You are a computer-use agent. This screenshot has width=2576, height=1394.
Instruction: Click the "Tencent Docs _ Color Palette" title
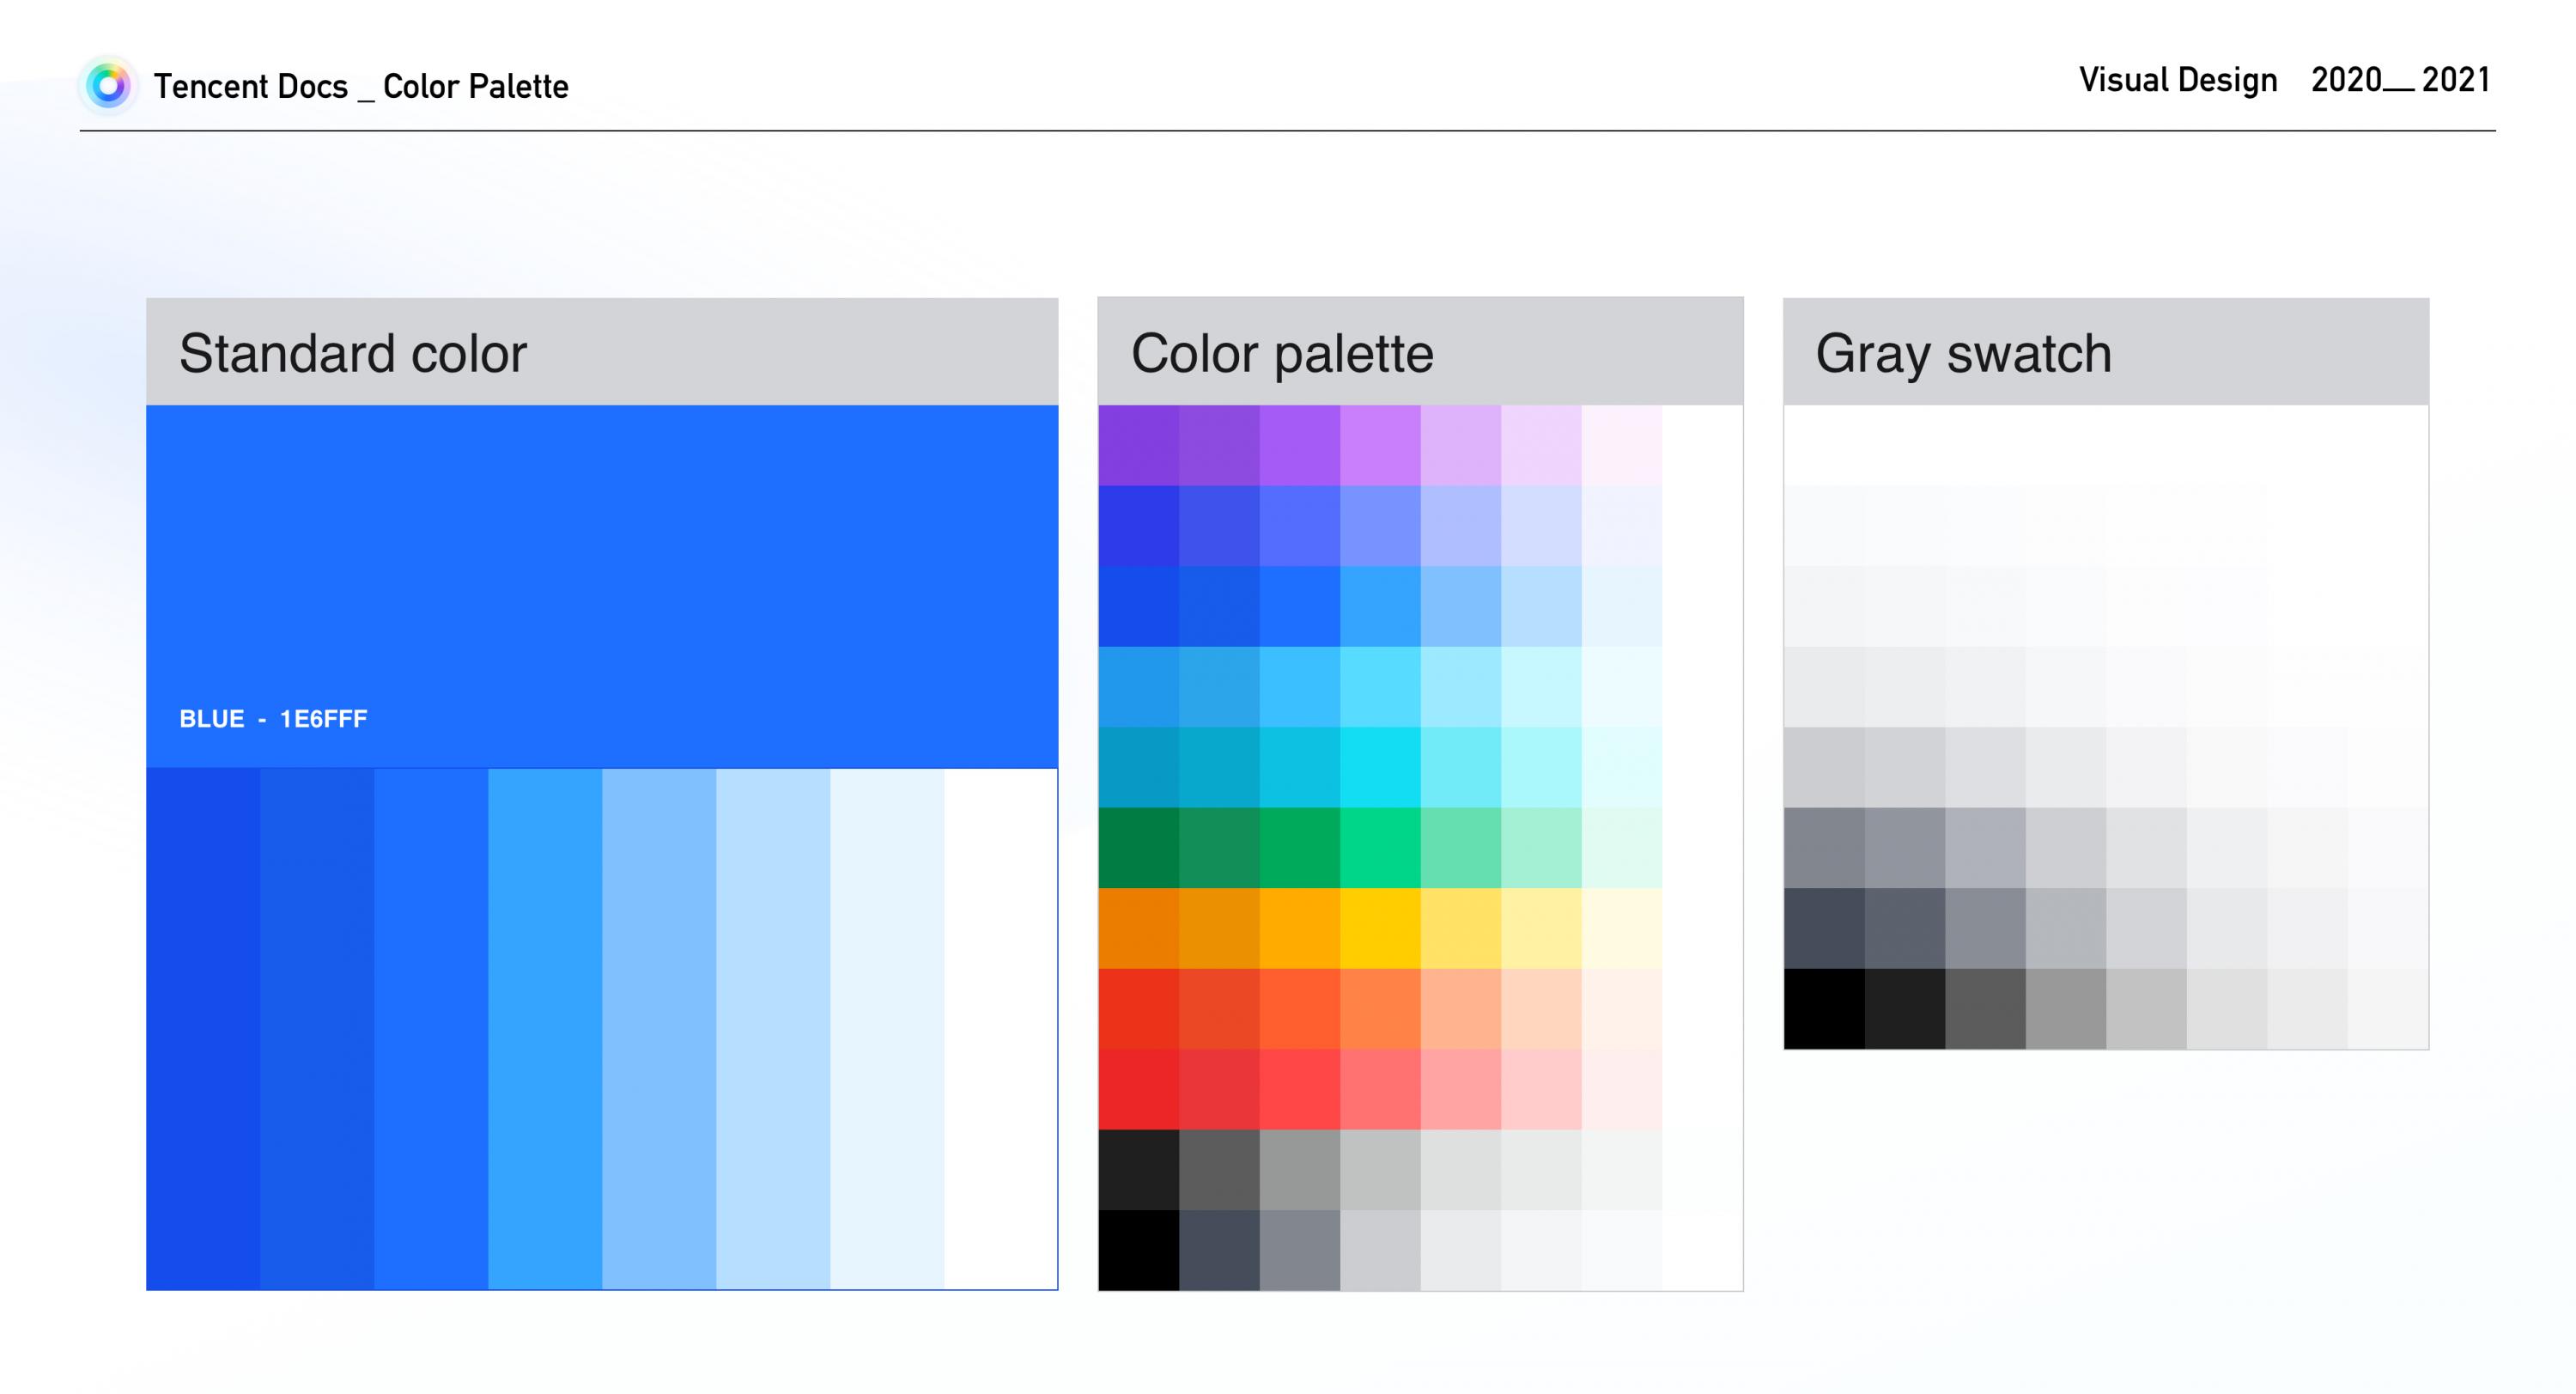pyautogui.click(x=361, y=87)
